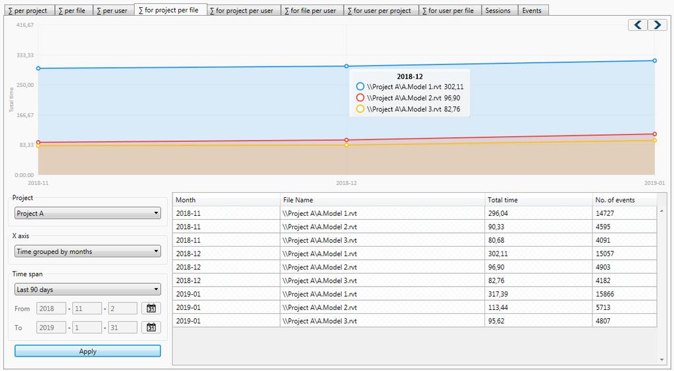
Task: Click the Apply button
Action: [88, 351]
